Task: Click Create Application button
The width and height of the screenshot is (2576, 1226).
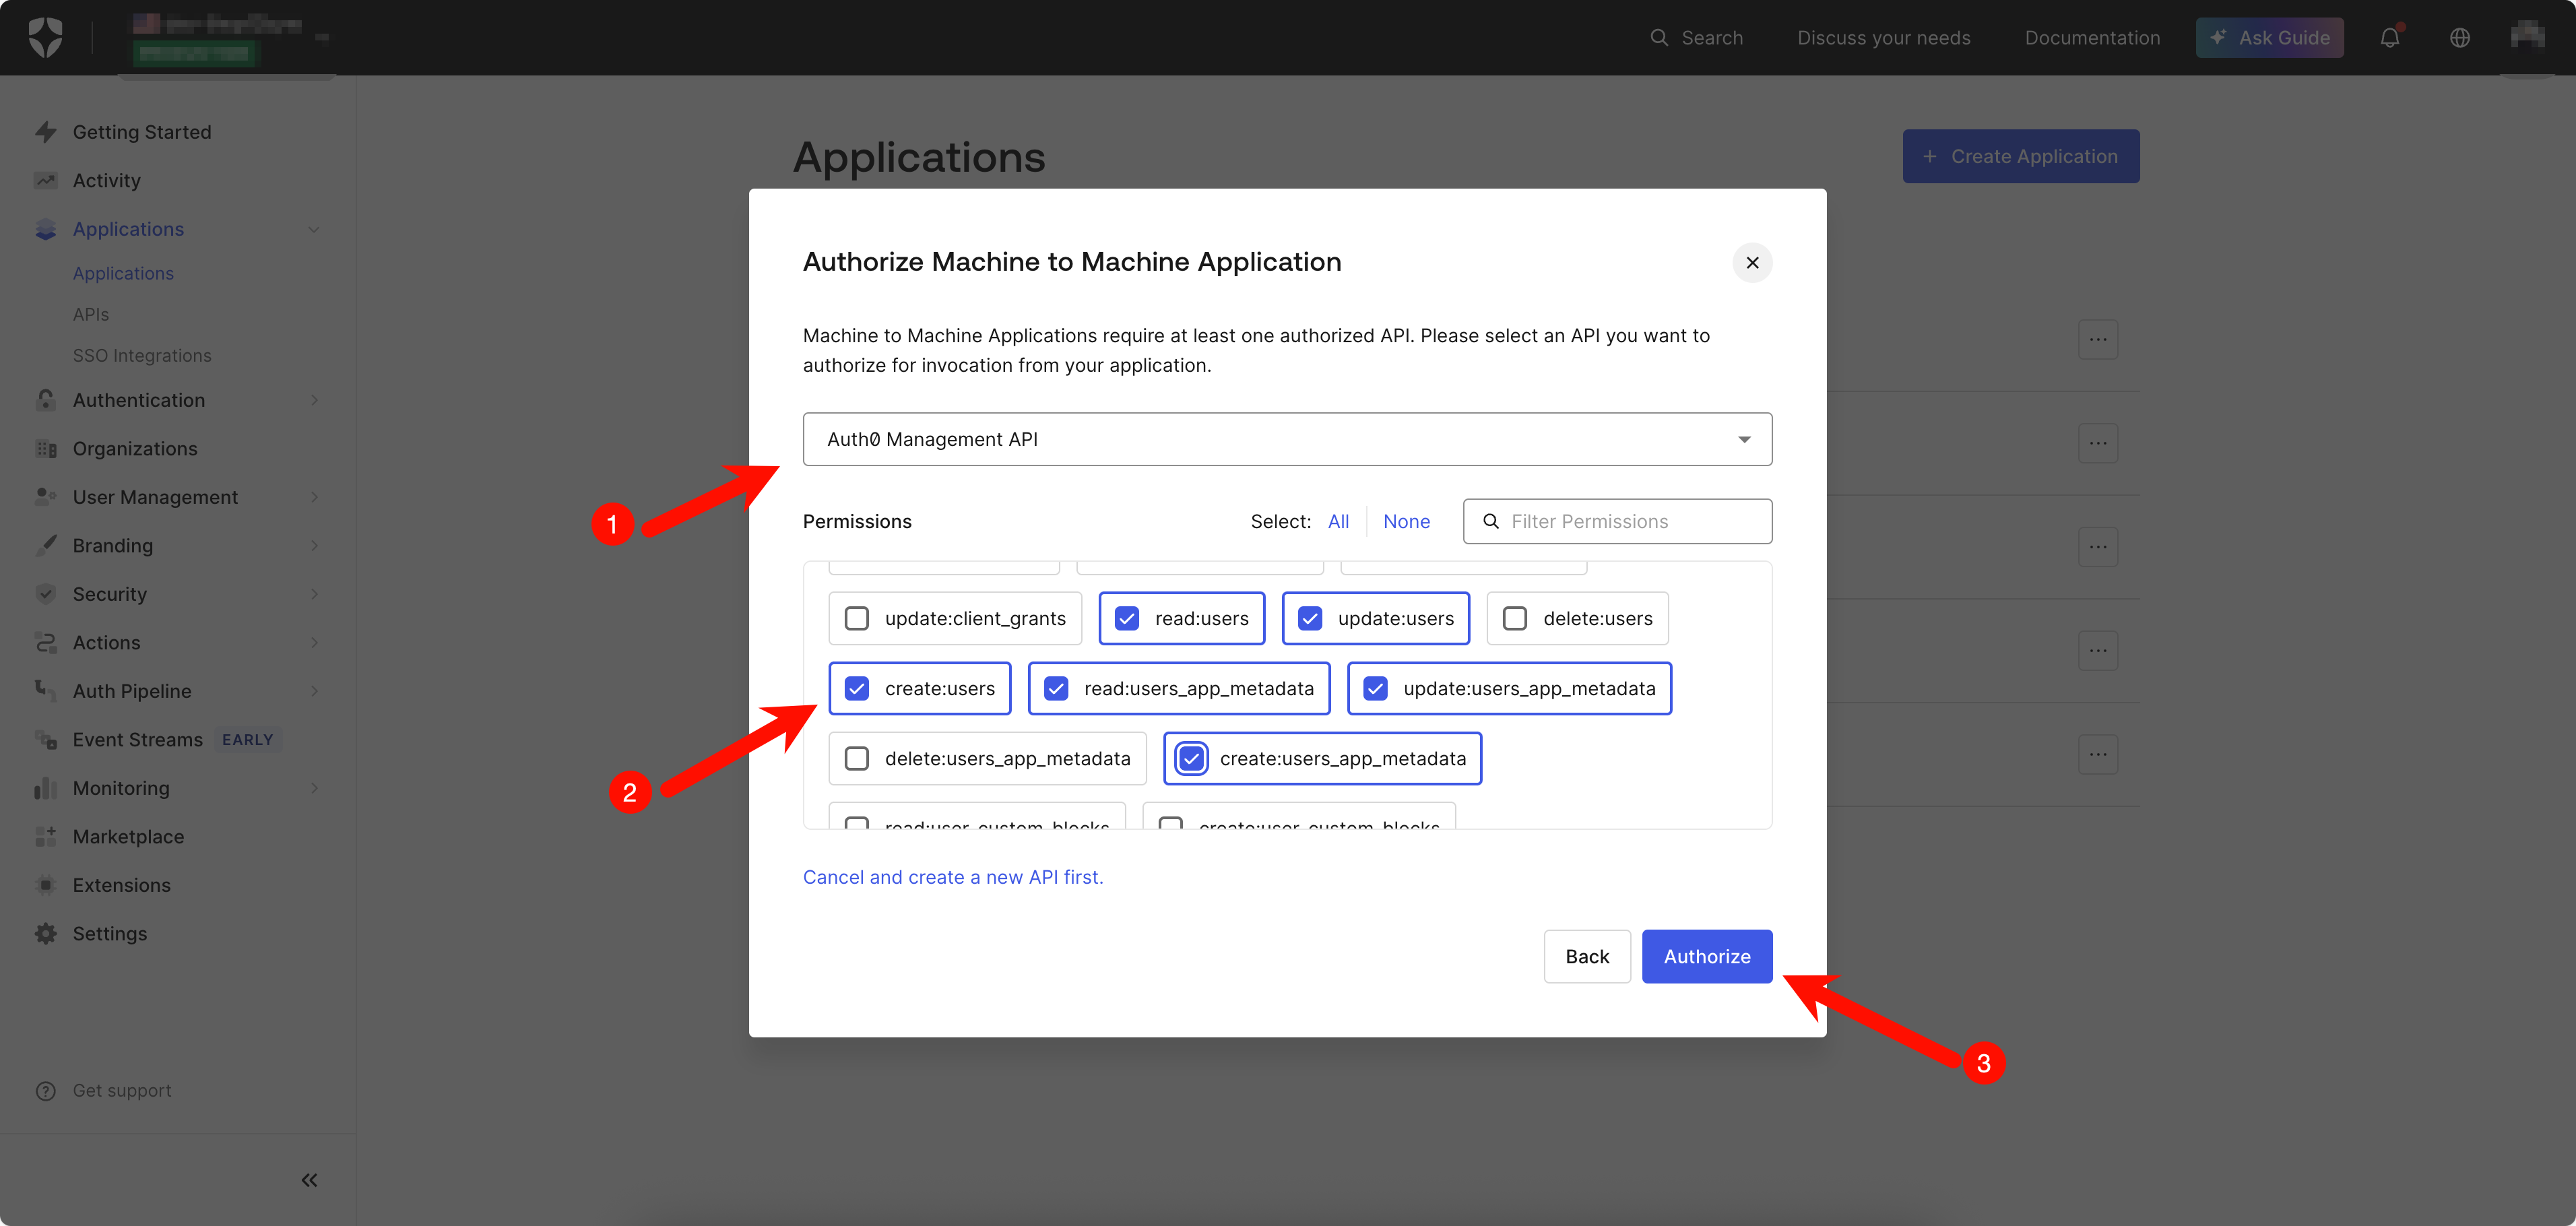Action: (x=2020, y=156)
